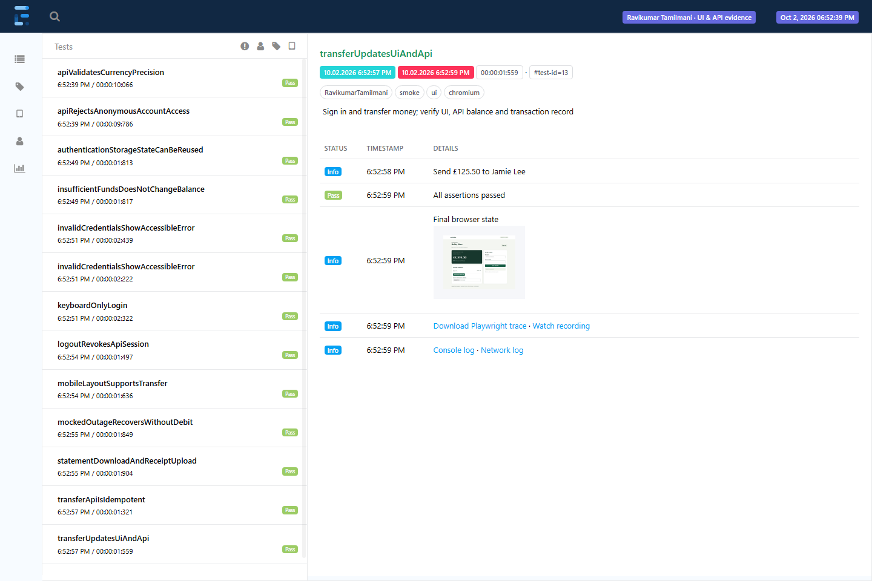This screenshot has height=581, width=872.
Task: Select the keyboardOnlyLogin test
Action: [x=174, y=311]
